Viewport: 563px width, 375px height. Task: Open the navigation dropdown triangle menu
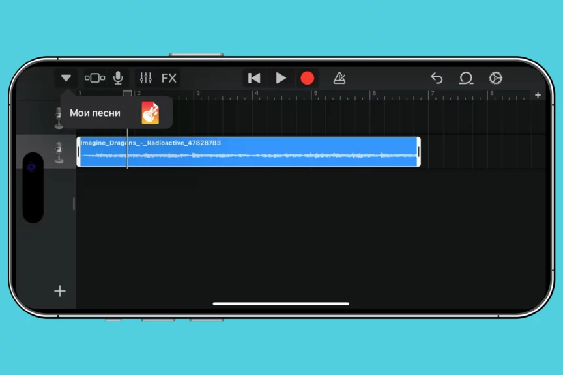point(66,78)
